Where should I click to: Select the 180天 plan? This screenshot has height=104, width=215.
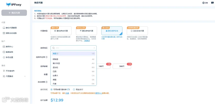(x=103, y=66)
